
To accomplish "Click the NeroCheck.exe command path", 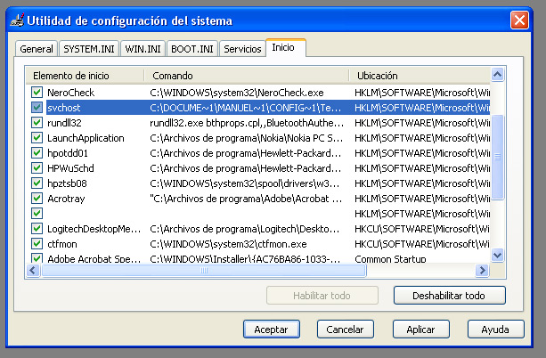I will click(x=237, y=93).
